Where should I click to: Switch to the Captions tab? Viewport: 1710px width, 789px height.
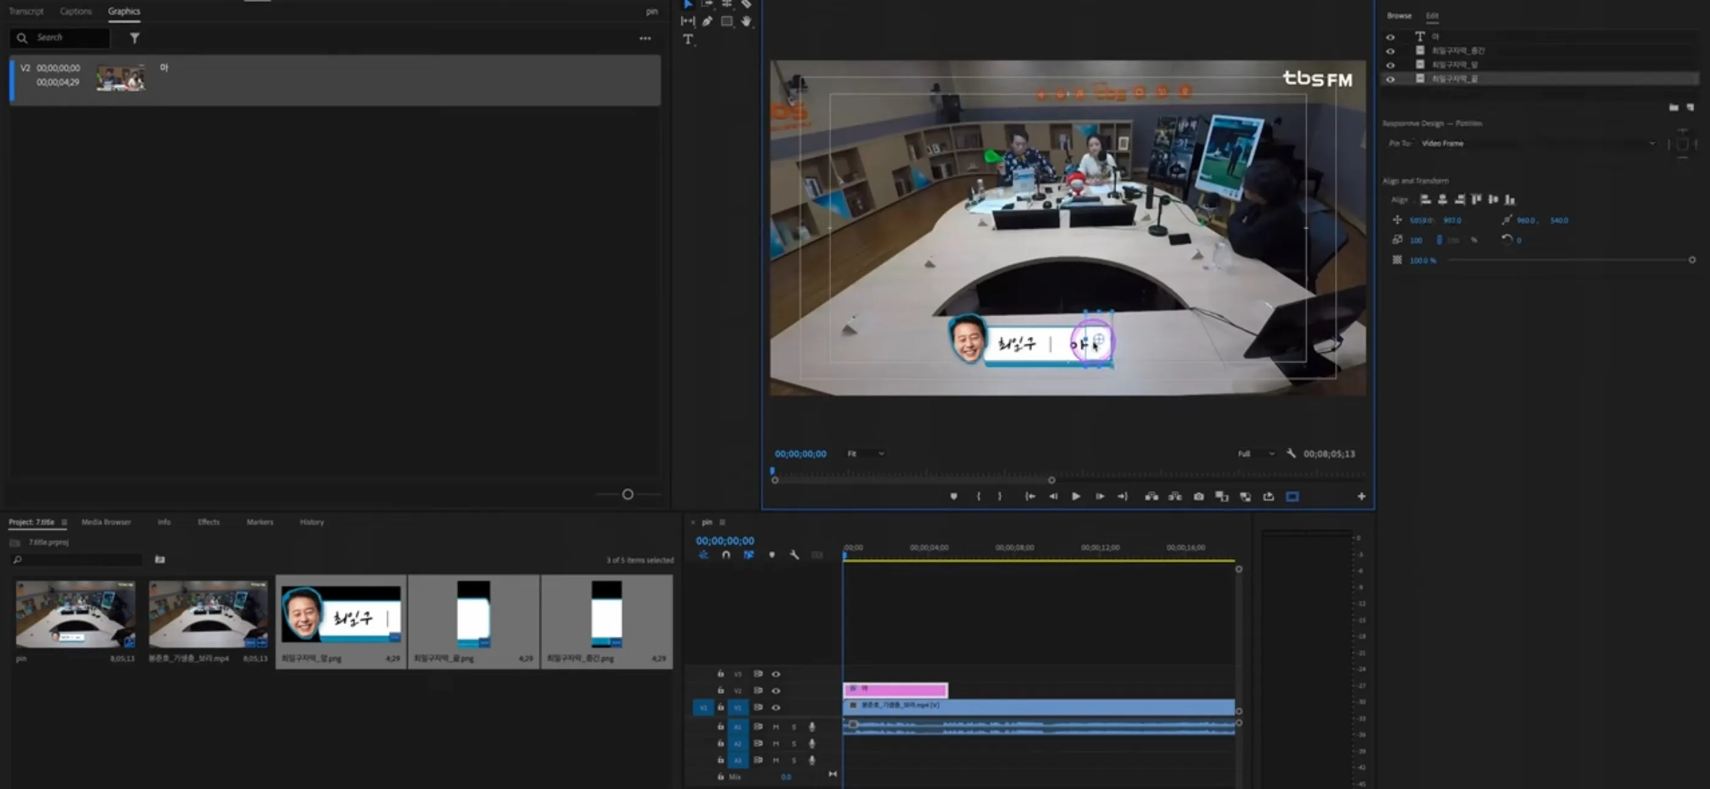click(76, 11)
